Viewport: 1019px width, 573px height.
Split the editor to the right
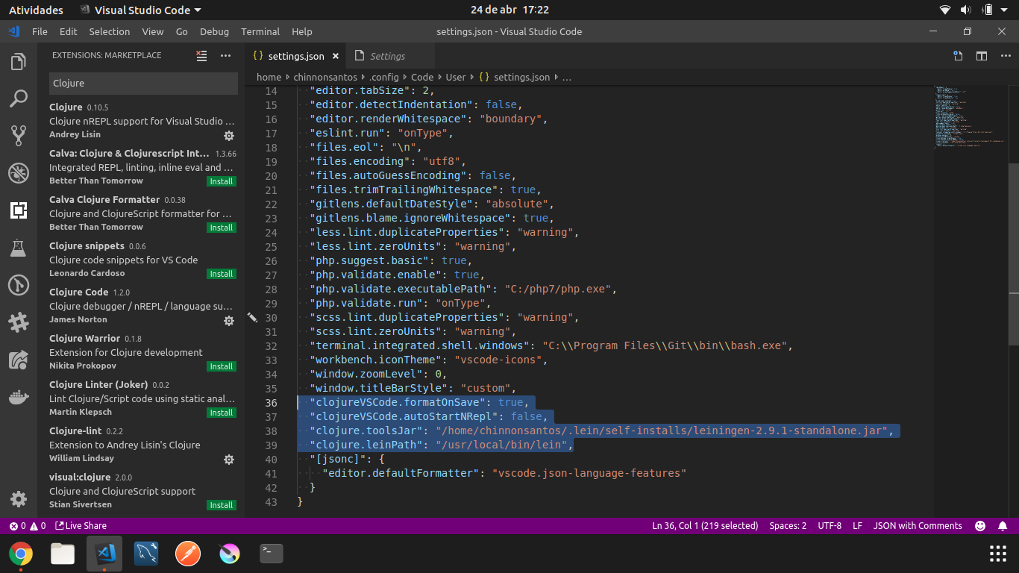click(x=982, y=55)
